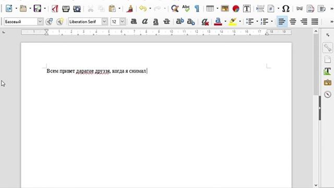Expand the hidden standard toolbar items
The width and height of the screenshot is (334, 188).
[332, 8]
